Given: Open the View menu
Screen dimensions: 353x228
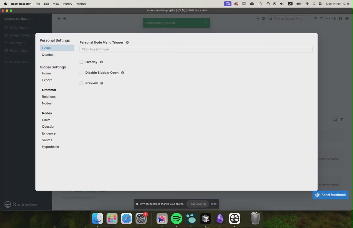Looking at the screenshot, I should pos(56,3).
